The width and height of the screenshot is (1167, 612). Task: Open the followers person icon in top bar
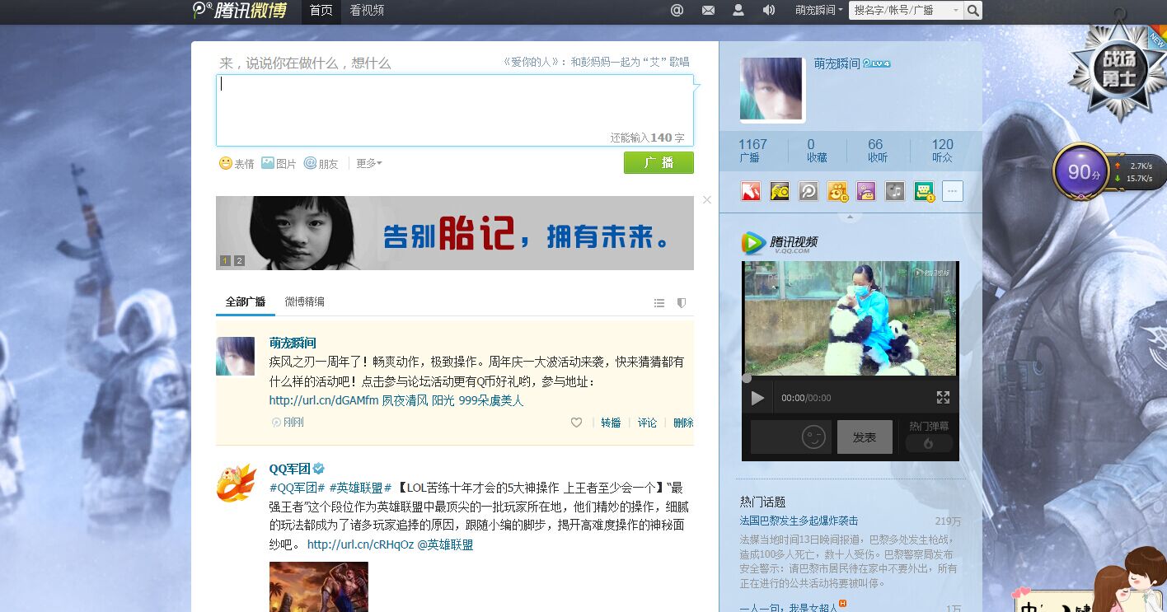738,10
